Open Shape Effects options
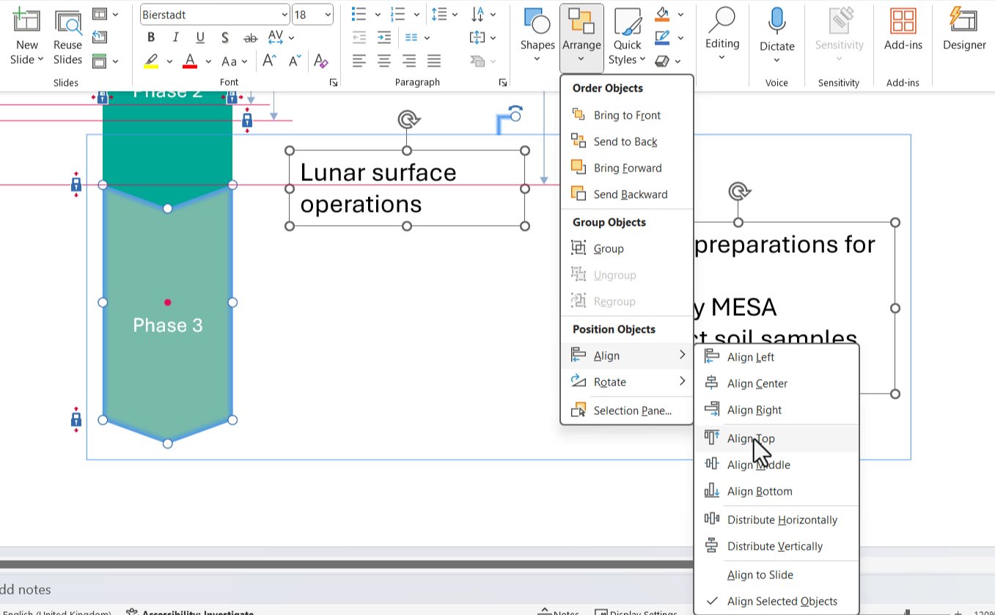Viewport: 995px width, 615px height. (667, 61)
